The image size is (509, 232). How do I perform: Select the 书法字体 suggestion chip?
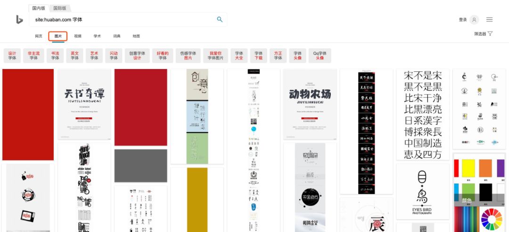[x=55, y=56]
